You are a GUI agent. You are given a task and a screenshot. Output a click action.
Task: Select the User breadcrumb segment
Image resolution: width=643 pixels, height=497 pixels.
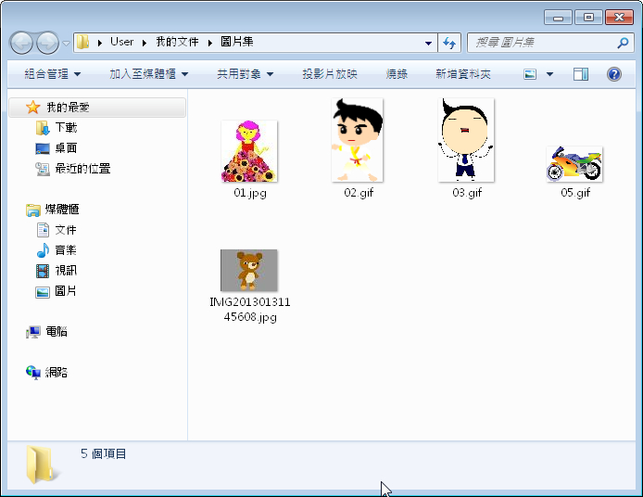(x=121, y=42)
